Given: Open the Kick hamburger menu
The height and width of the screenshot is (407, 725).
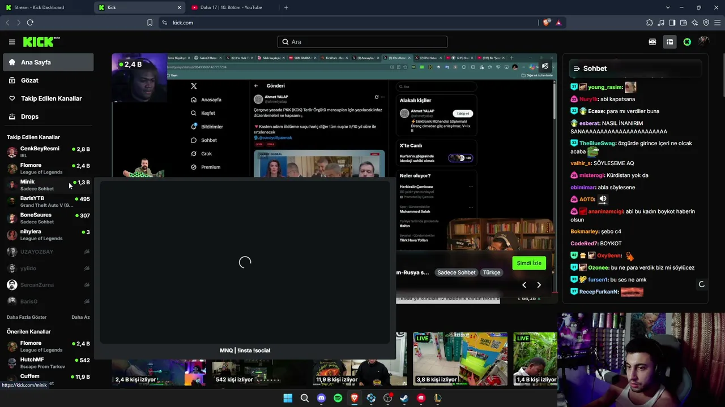Looking at the screenshot, I should [x=12, y=42].
